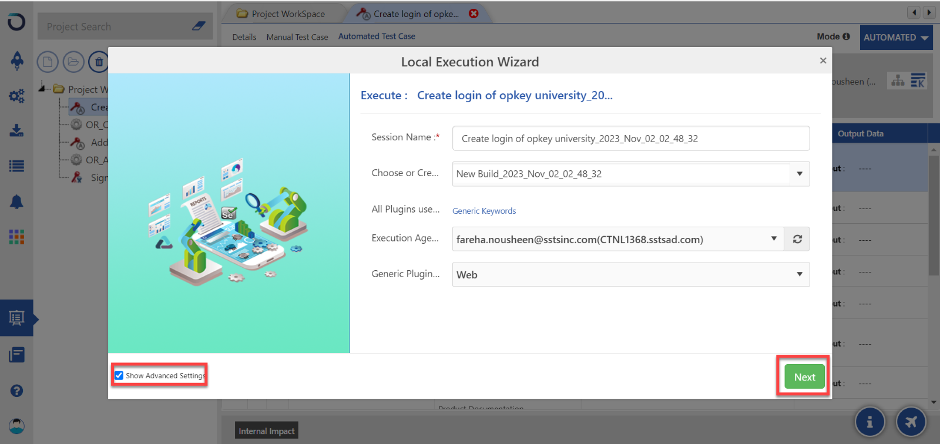This screenshot has height=444, width=940.
Task: Click the round info button at bottom right
Action: coord(869,422)
